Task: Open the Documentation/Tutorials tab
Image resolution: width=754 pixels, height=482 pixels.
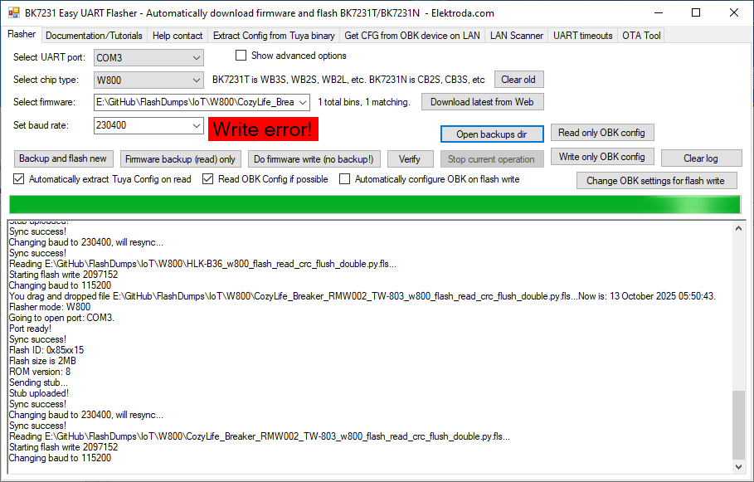Action: tap(94, 36)
